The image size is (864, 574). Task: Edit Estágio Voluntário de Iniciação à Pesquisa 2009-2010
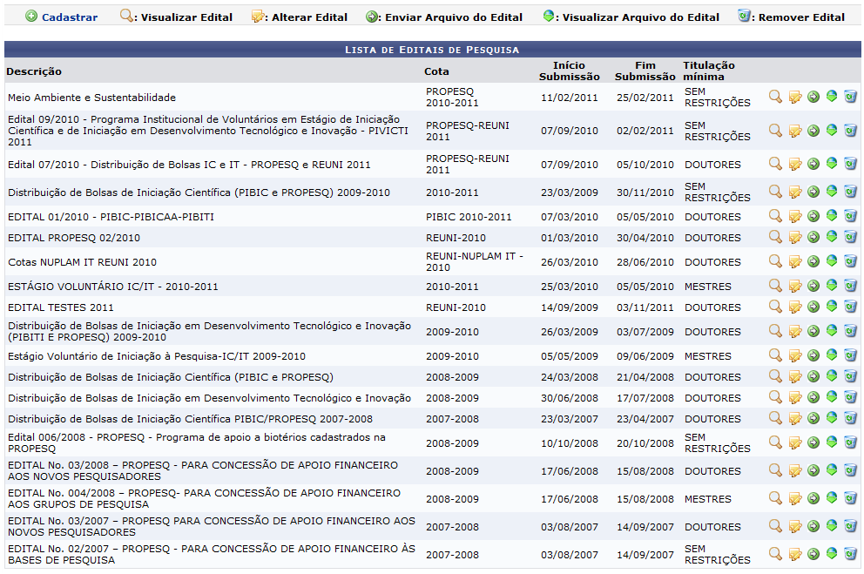[x=794, y=355]
